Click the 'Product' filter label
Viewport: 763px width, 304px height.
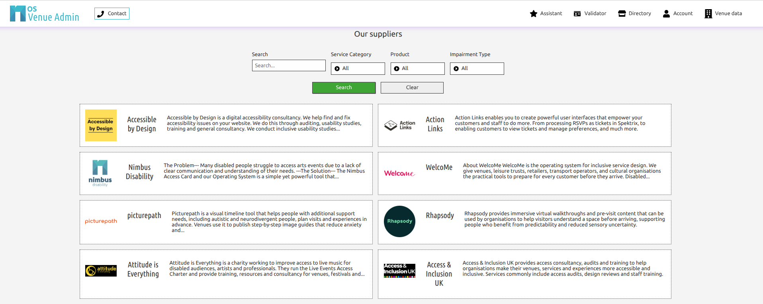400,55
